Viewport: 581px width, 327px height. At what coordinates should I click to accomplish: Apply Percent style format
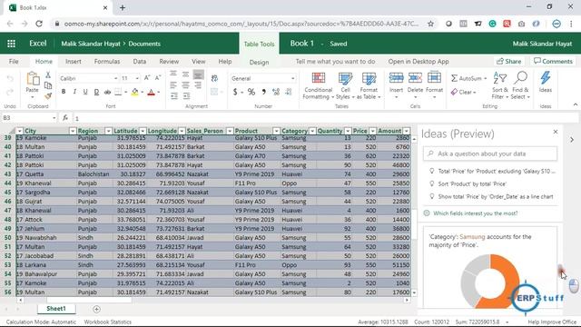pyautogui.click(x=251, y=92)
